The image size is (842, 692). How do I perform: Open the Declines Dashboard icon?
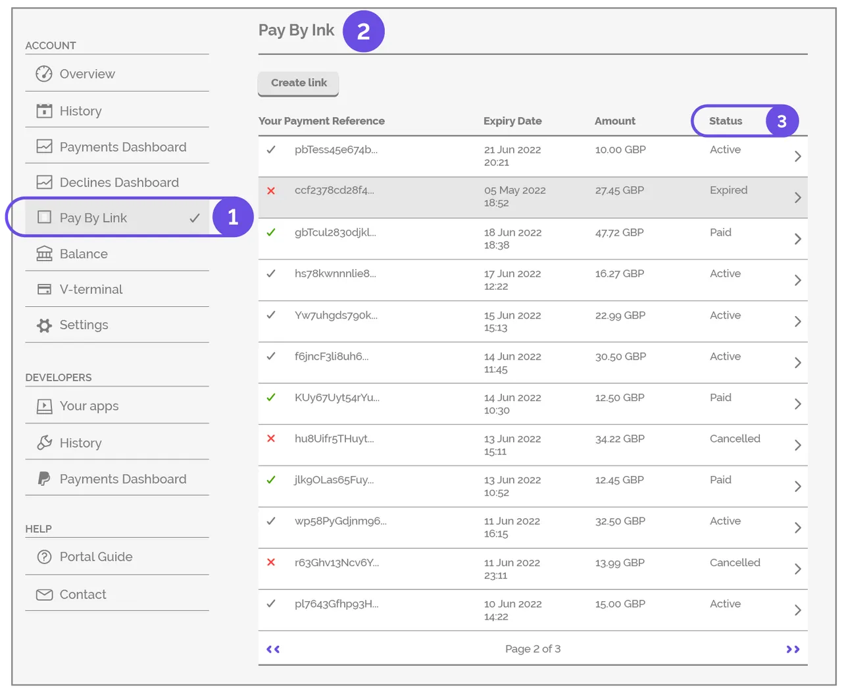(44, 182)
